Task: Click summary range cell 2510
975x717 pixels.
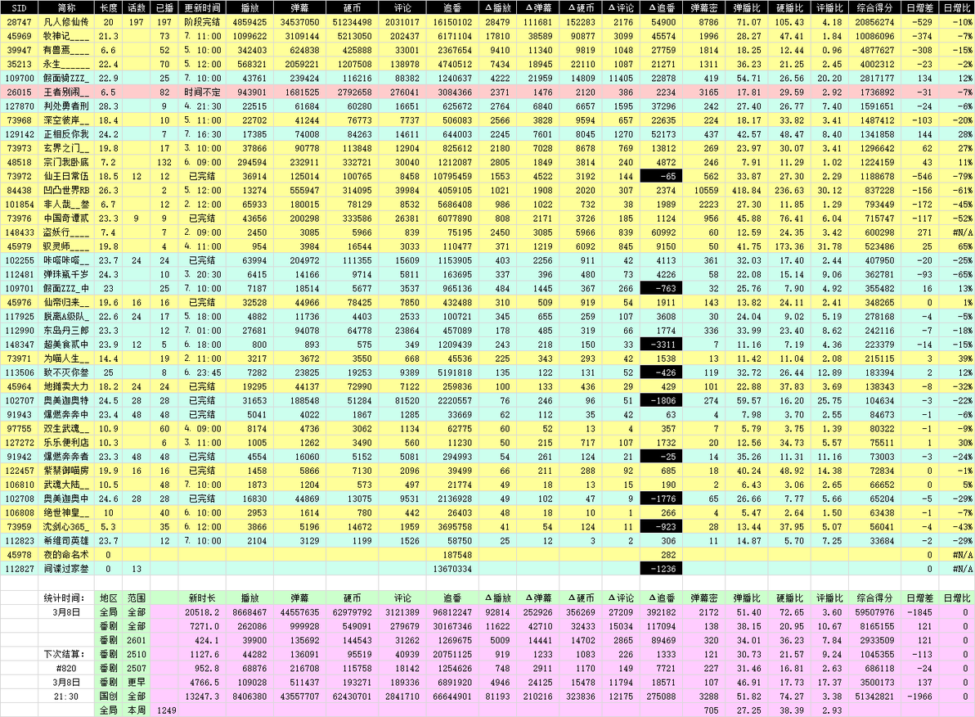Action: (x=136, y=654)
